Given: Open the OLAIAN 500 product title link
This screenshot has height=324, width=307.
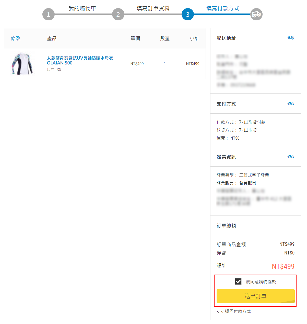Looking at the screenshot, I should [x=80, y=60].
